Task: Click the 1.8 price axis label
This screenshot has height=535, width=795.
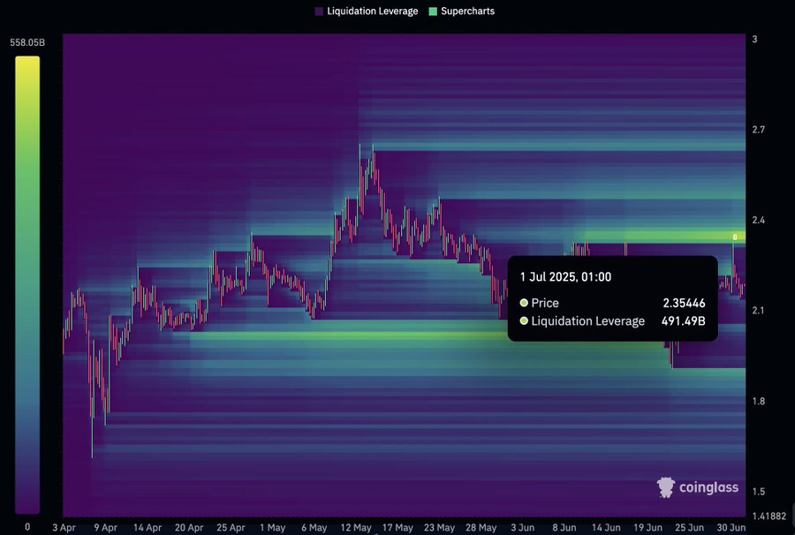Action: pos(758,401)
